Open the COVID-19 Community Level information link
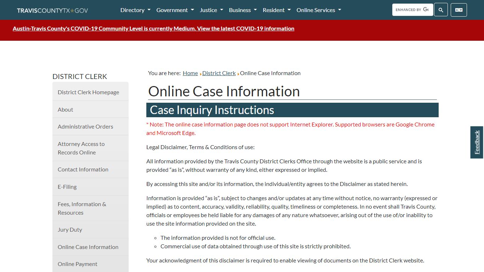 pyautogui.click(x=153, y=29)
